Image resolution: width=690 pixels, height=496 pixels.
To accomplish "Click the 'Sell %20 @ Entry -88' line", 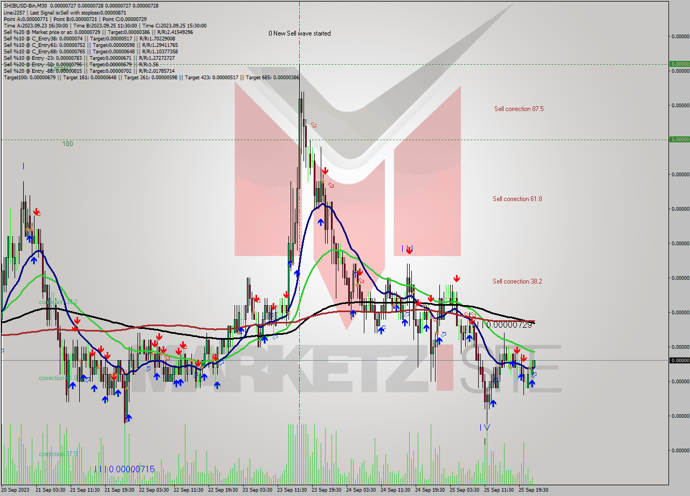I will [89, 71].
